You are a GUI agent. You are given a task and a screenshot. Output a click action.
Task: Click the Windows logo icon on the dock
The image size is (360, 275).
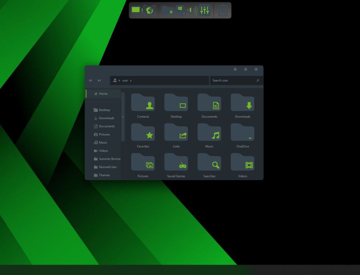(x=180, y=10)
